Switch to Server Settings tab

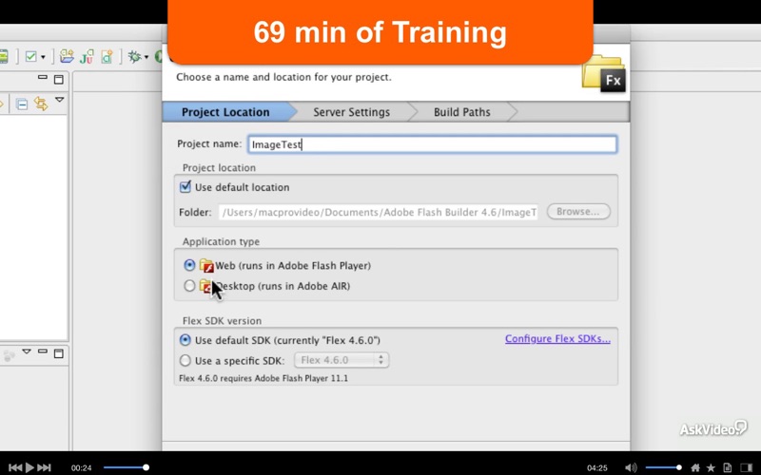pyautogui.click(x=351, y=112)
